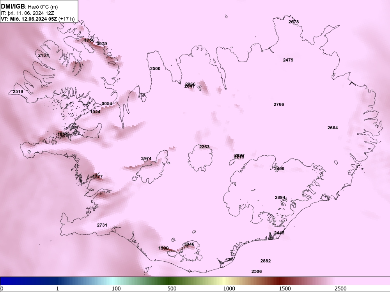
Task: Click the 2506 value offshore to the south
Action: (257, 271)
